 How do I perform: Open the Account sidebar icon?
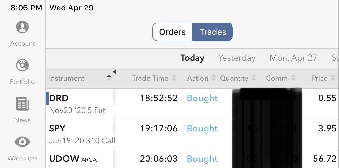[22, 27]
